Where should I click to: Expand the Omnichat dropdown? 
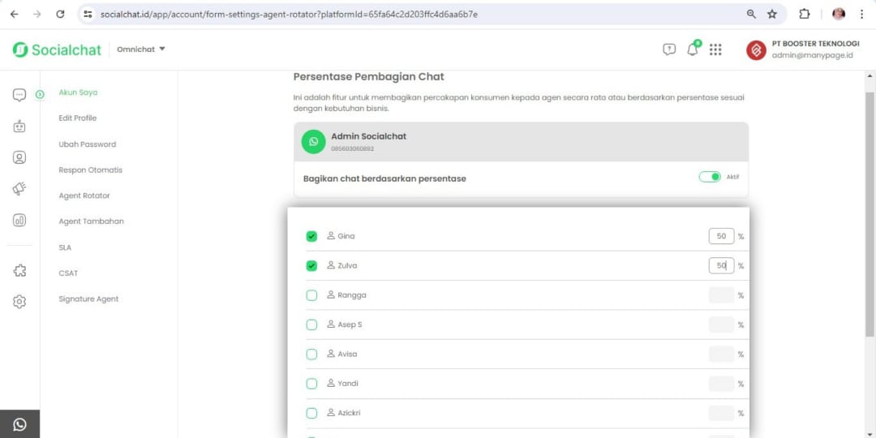point(141,49)
